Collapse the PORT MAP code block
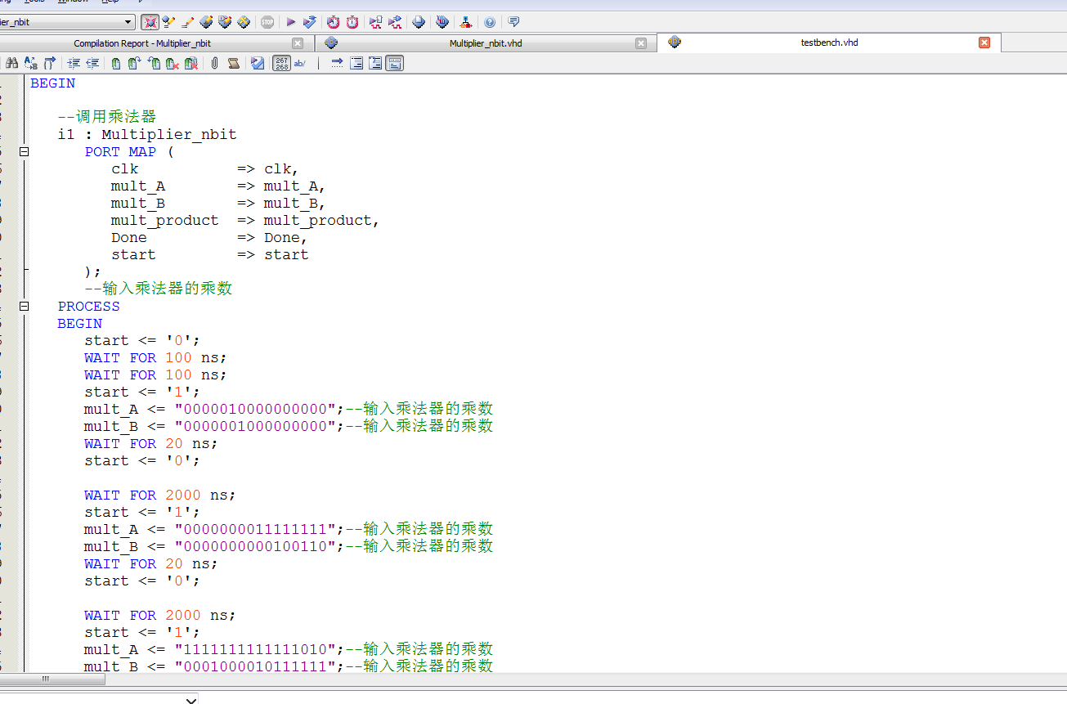Image resolution: width=1067 pixels, height=704 pixels. 25,152
